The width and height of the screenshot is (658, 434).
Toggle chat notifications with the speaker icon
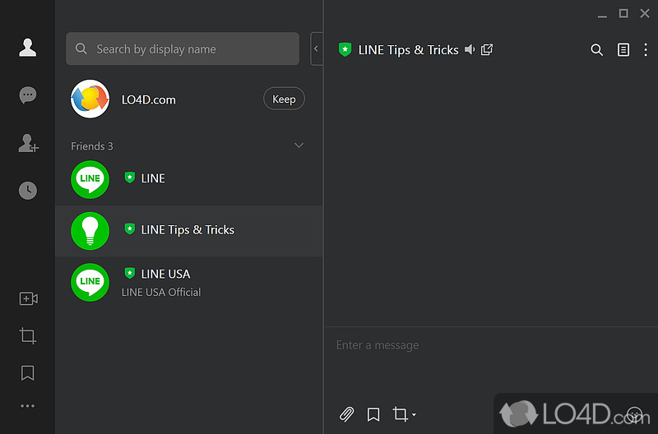tap(470, 50)
